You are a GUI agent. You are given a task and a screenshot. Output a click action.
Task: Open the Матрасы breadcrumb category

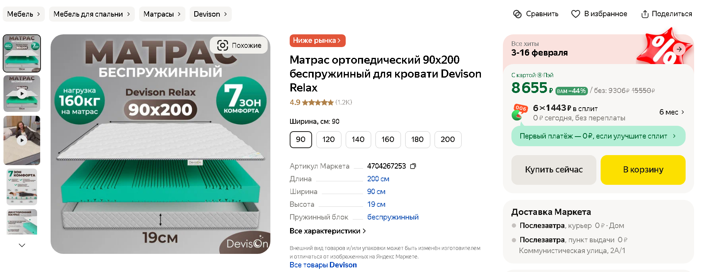[162, 14]
